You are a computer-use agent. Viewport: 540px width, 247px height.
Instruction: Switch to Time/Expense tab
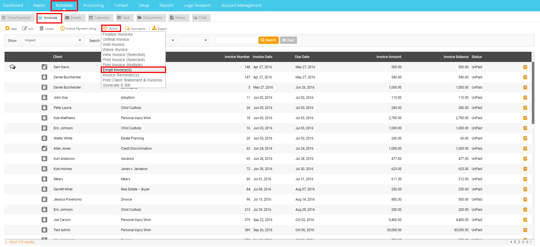[x=18, y=18]
